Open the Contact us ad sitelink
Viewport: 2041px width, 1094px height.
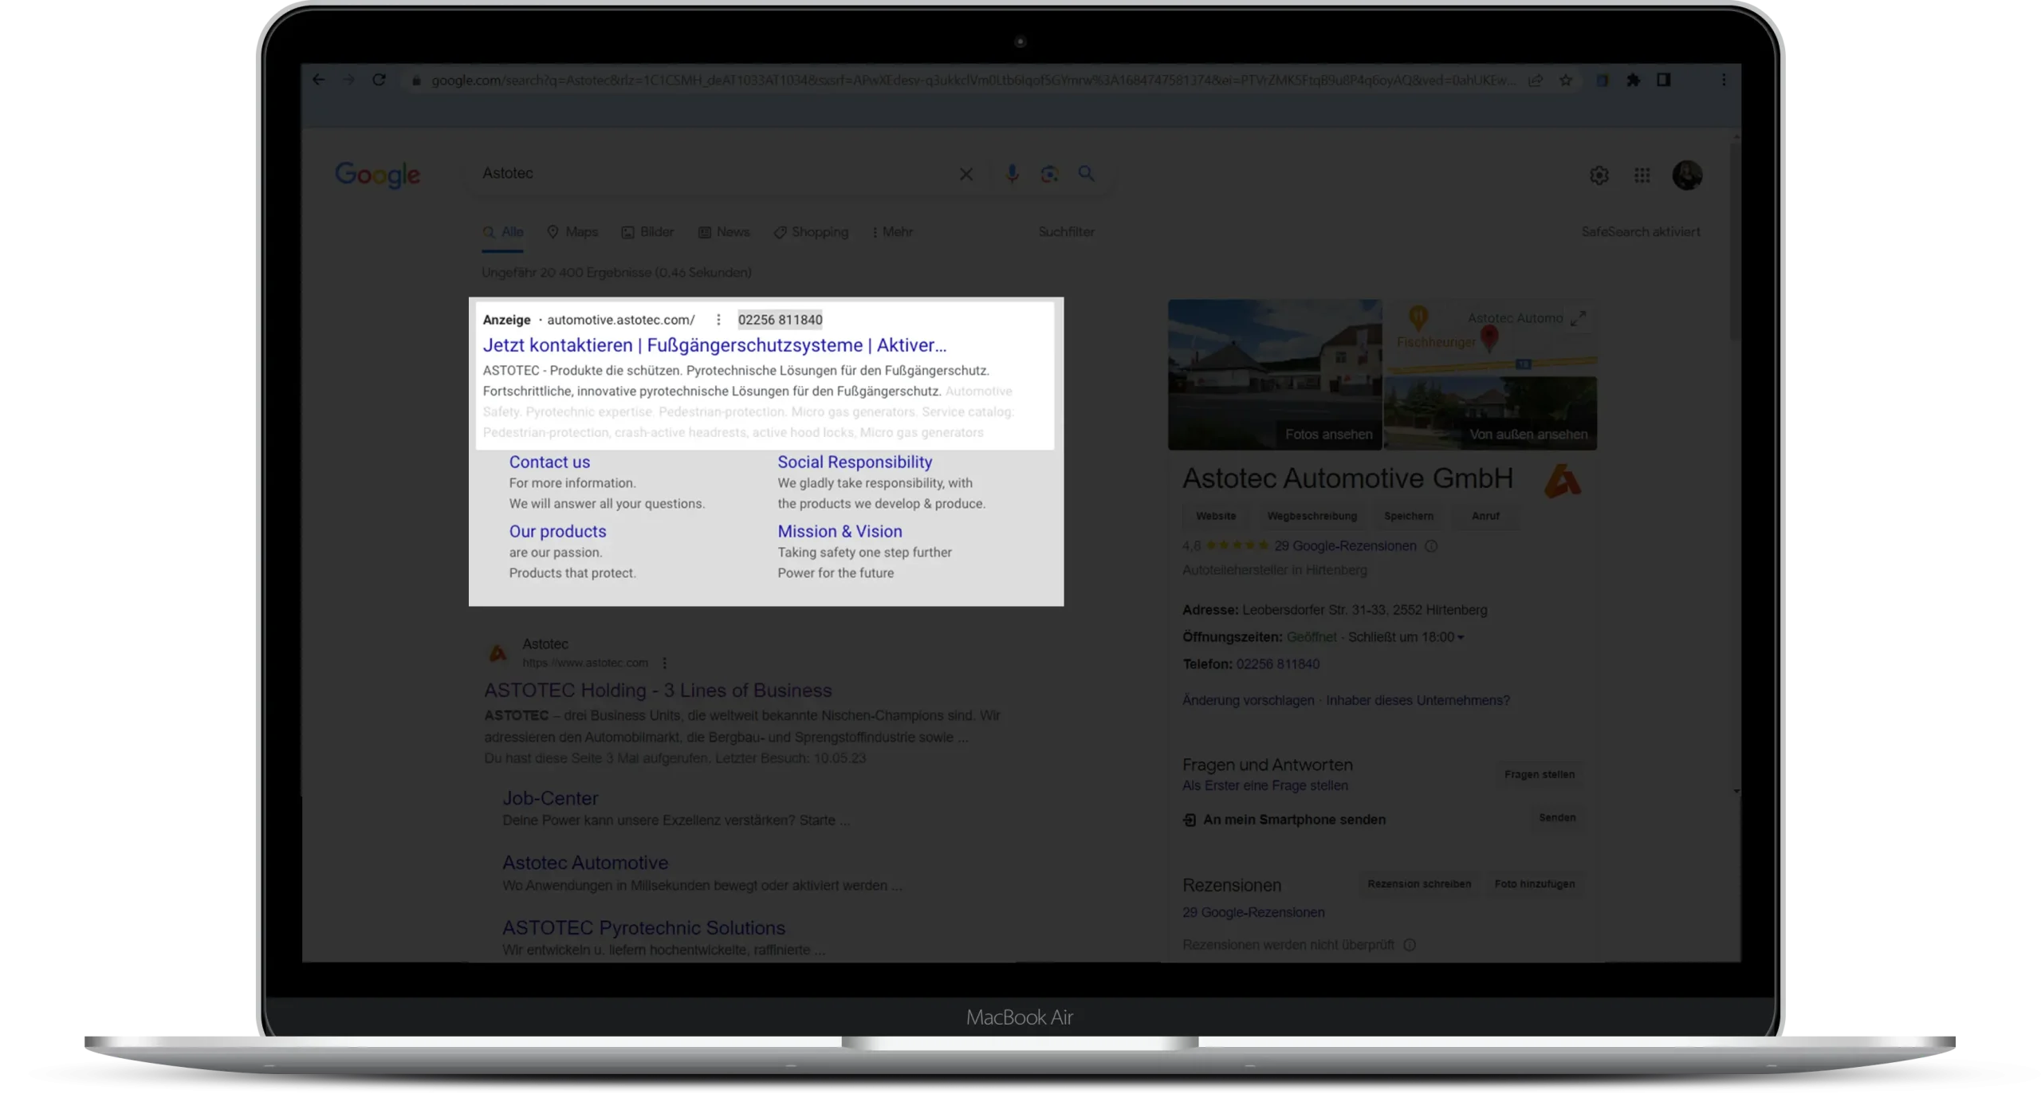(549, 462)
